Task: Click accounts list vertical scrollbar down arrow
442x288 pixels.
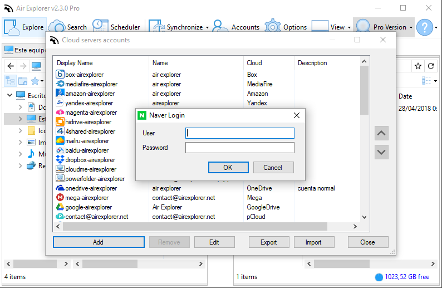Action: click(x=364, y=217)
